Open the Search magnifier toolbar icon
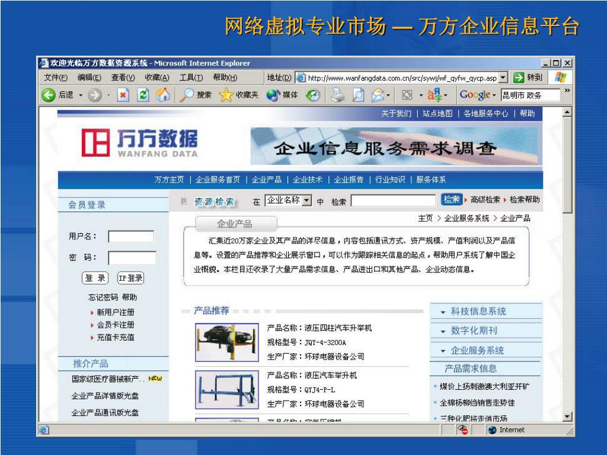 pyautogui.click(x=187, y=95)
